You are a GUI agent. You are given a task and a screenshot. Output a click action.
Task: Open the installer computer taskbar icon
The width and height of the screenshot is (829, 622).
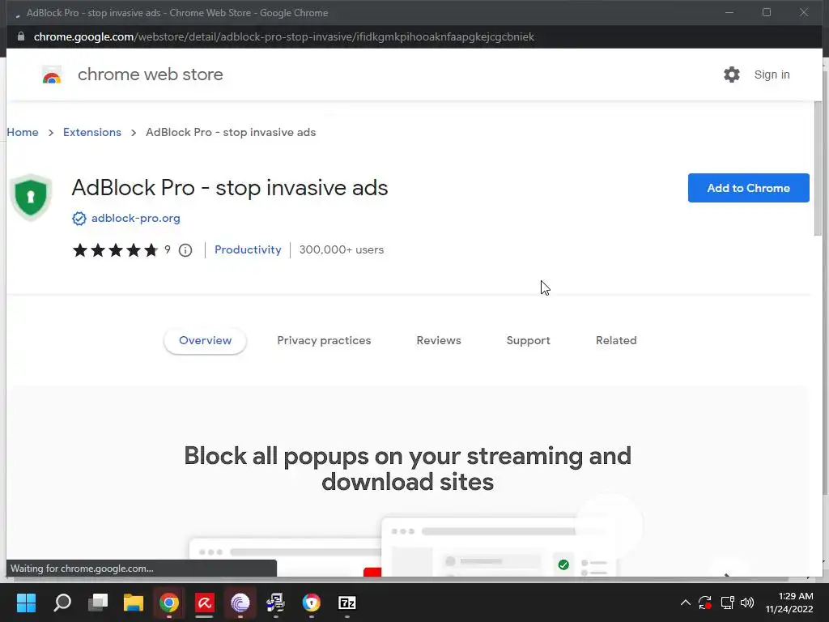275,603
